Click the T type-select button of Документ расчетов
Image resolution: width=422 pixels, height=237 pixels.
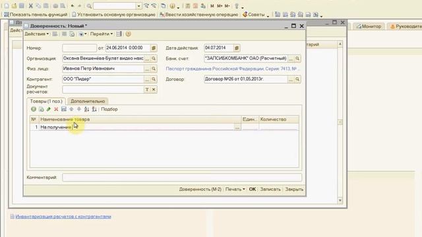[x=147, y=90]
